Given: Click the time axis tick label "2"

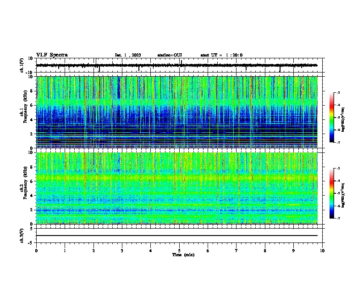Looking at the screenshot, I should point(93,251).
